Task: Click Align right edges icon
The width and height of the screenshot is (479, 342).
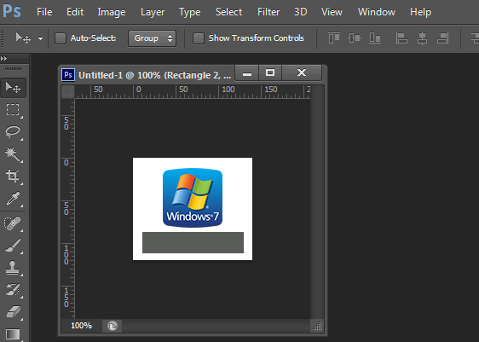Action: tap(442, 38)
